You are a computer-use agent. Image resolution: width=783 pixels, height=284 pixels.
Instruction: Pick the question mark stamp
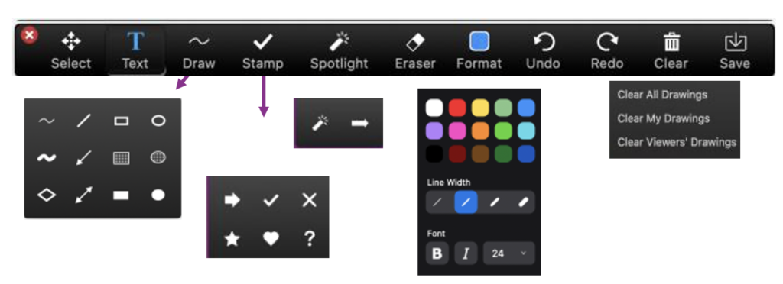[x=310, y=239]
